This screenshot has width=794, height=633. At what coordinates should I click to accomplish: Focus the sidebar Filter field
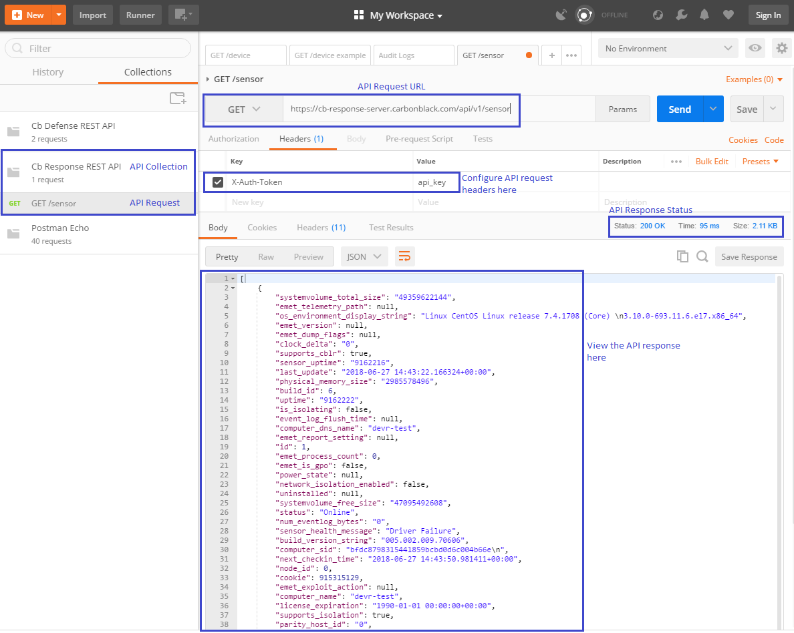pos(98,48)
